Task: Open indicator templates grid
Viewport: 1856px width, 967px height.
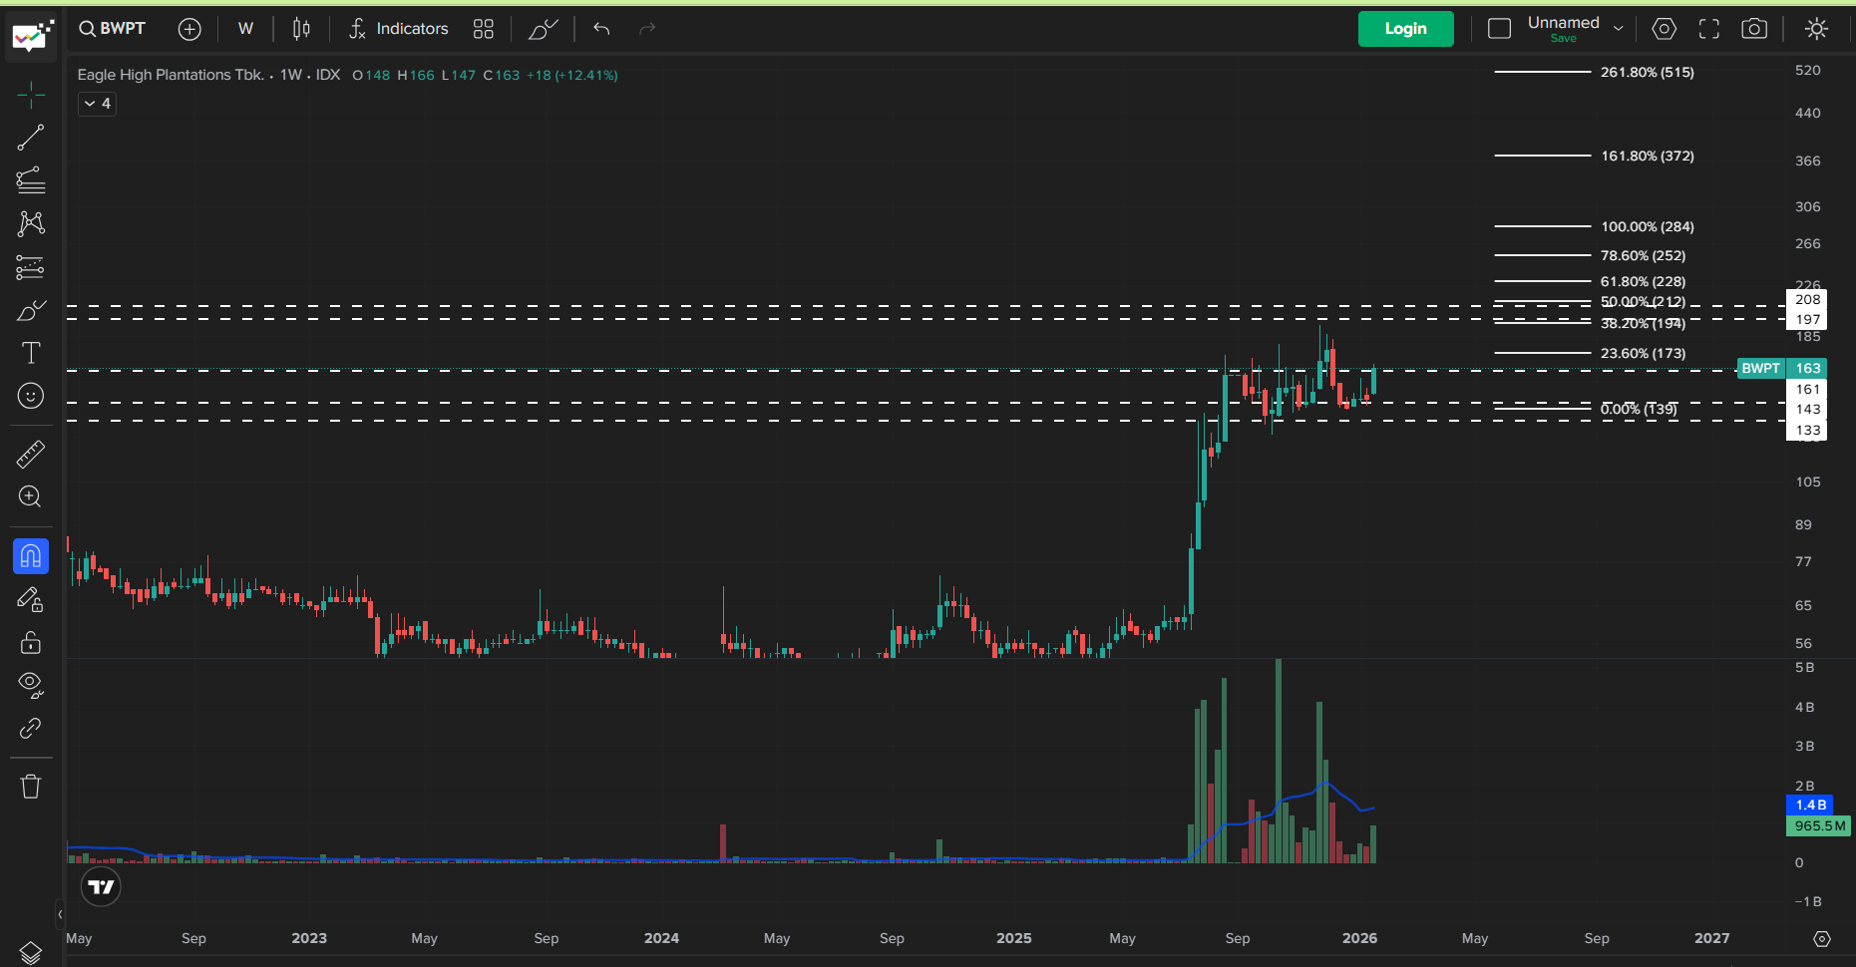Action: (484, 29)
